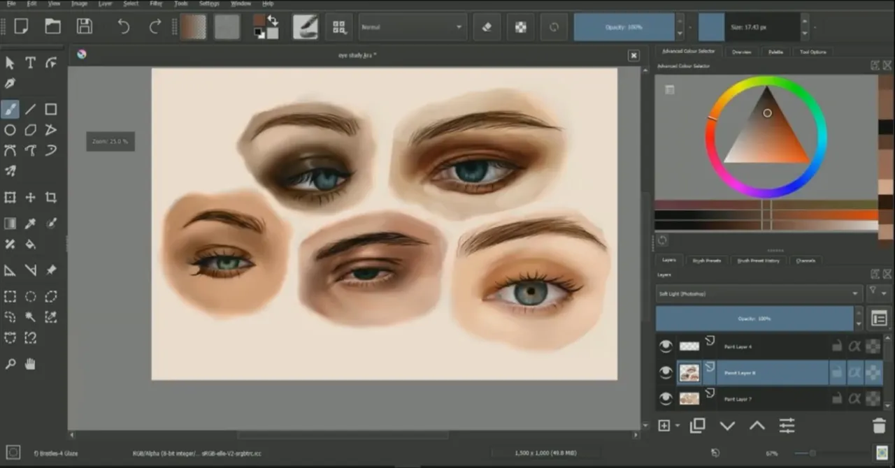
Task: Open the fill gradients selector
Action: coord(194,27)
